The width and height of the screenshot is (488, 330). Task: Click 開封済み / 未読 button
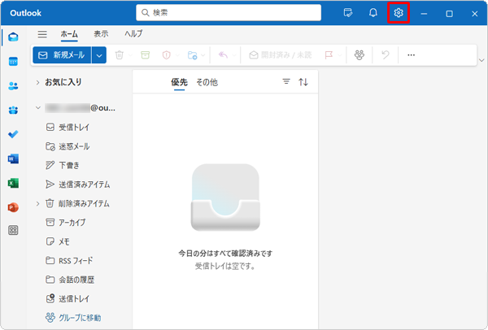click(x=281, y=55)
